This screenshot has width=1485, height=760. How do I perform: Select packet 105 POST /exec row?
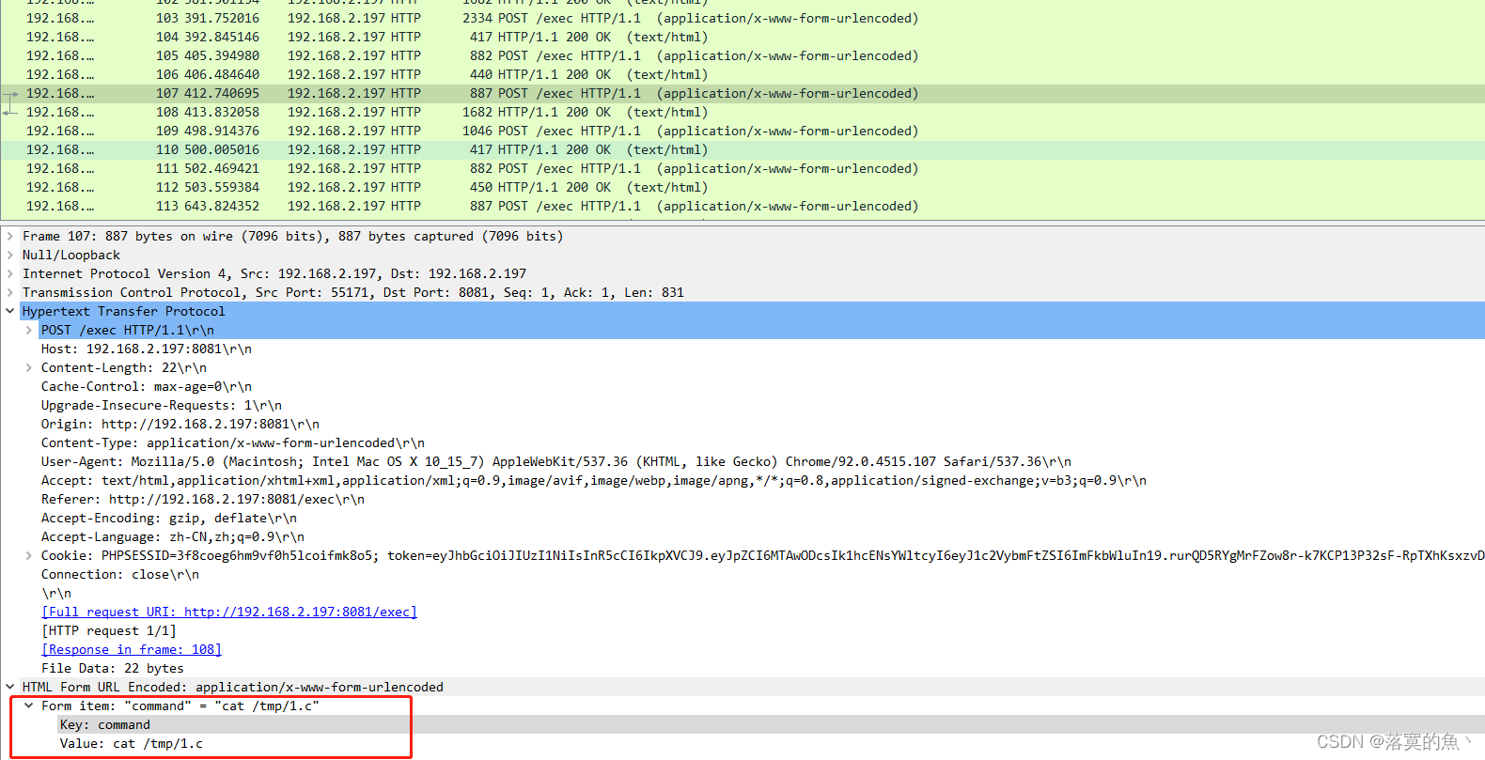point(742,55)
